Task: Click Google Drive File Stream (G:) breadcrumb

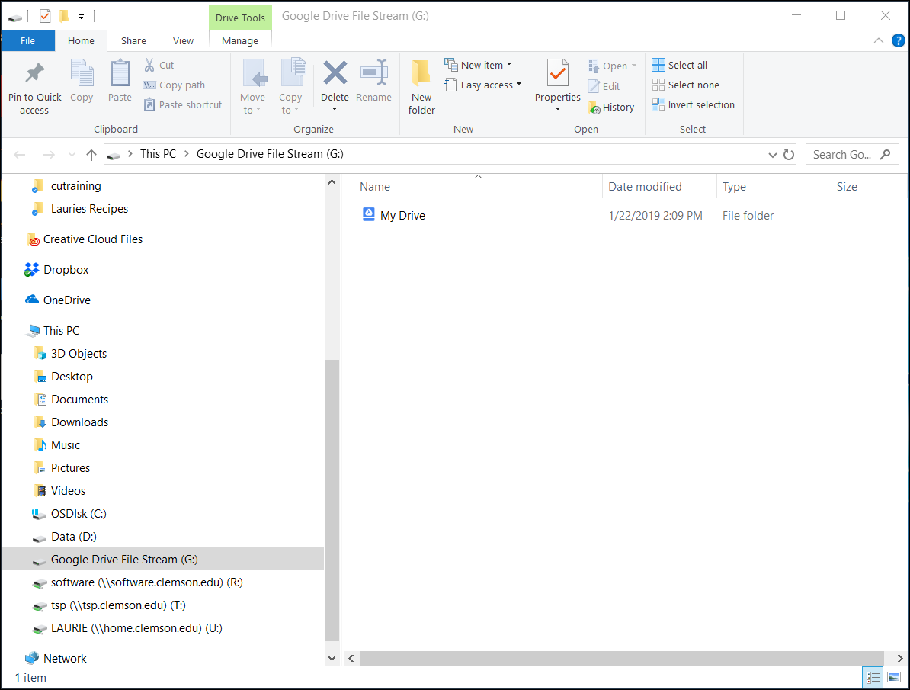Action: click(x=270, y=154)
